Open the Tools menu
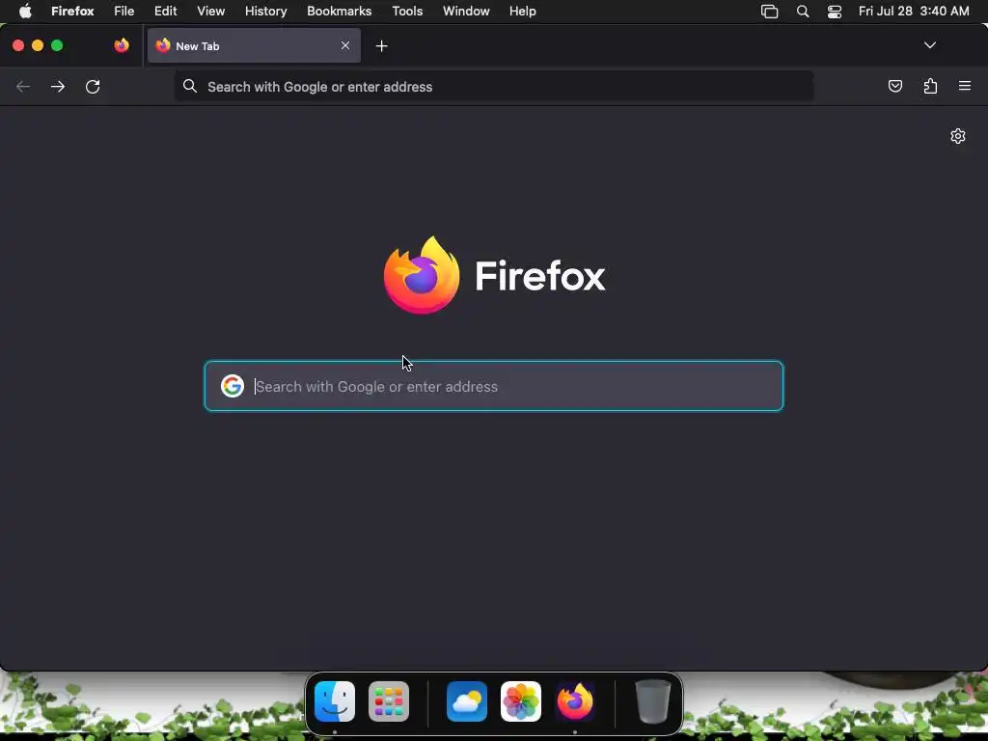 click(408, 12)
